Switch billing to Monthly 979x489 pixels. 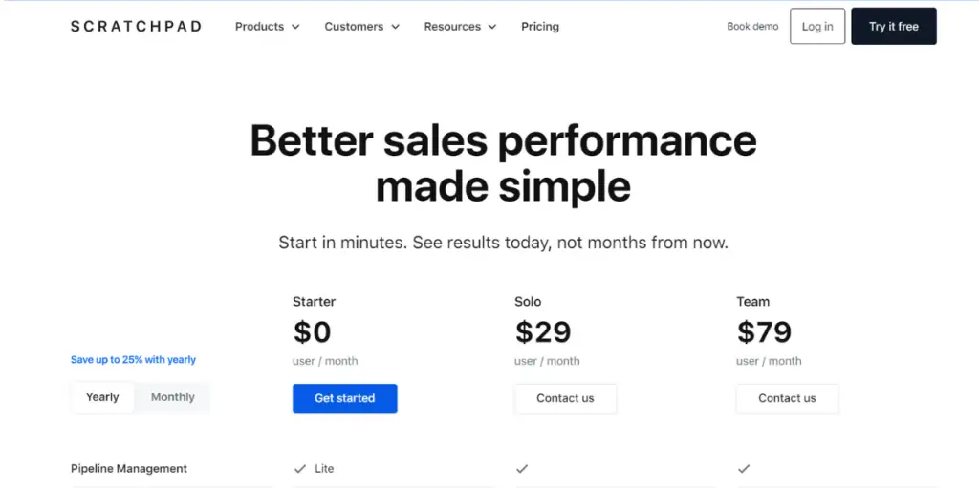(x=172, y=397)
